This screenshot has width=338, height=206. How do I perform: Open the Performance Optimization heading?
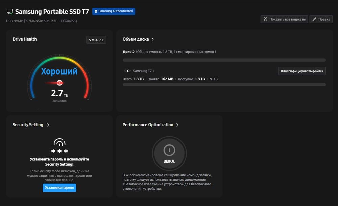(x=148, y=125)
